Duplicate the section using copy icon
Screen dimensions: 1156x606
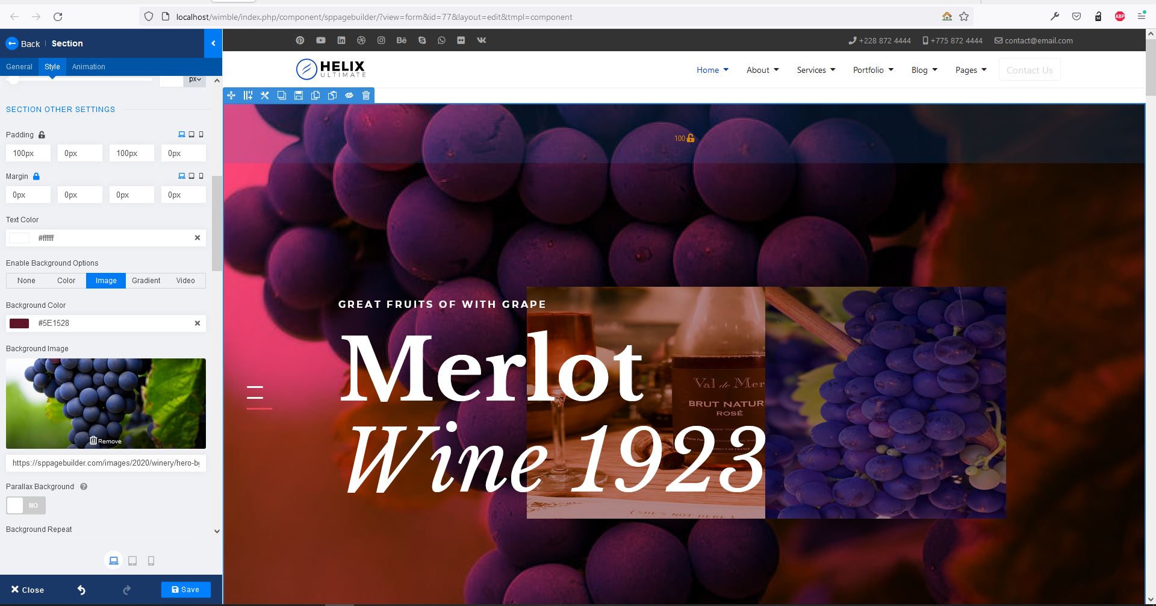point(281,95)
